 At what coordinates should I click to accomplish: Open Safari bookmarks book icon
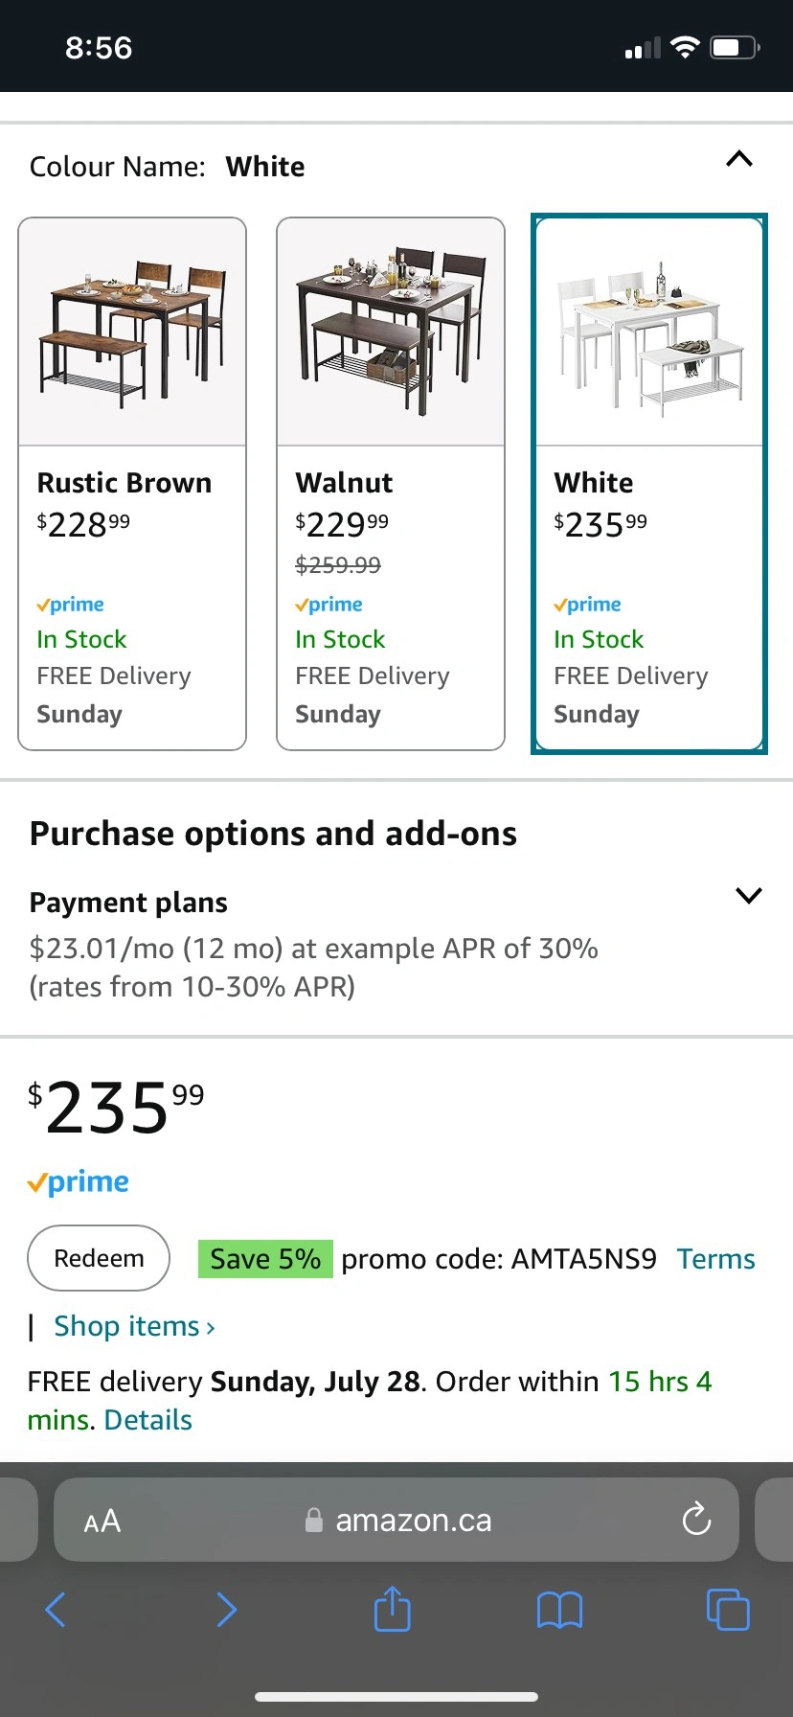(x=560, y=1610)
